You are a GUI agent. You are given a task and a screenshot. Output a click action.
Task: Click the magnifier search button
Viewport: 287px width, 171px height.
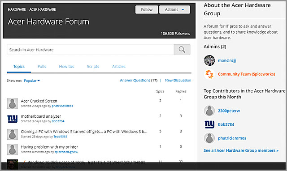click(182, 50)
